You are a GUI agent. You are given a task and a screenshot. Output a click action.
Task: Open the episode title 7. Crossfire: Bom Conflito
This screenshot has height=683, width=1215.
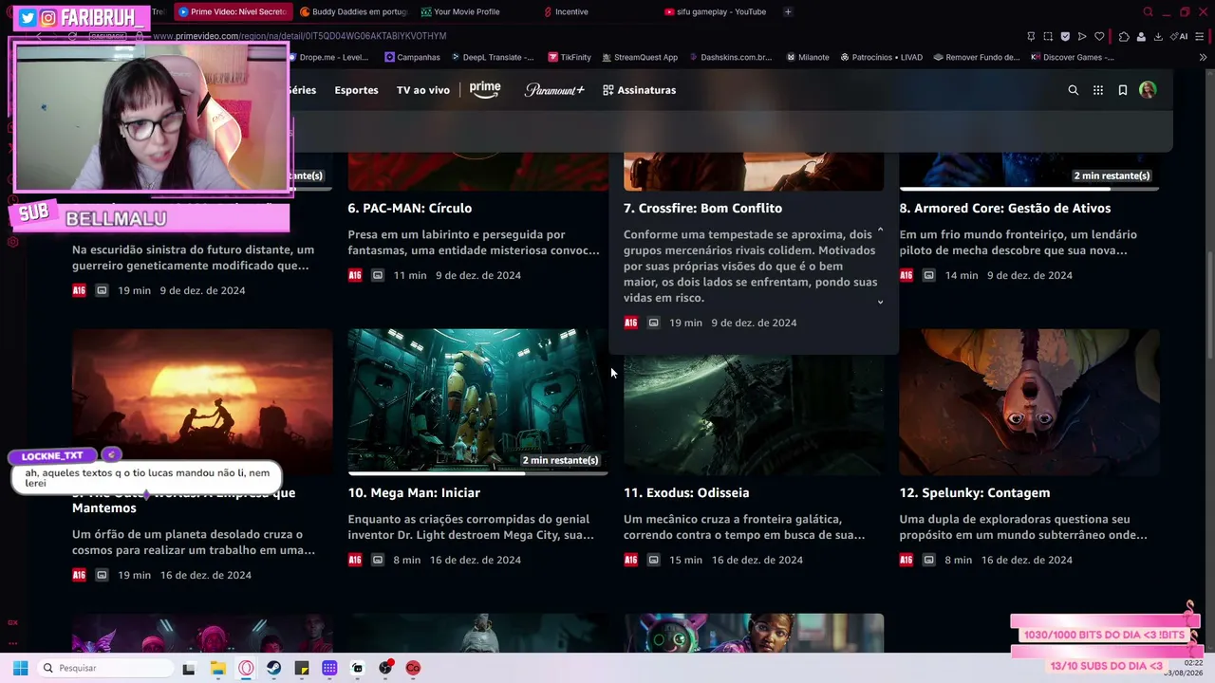point(702,208)
